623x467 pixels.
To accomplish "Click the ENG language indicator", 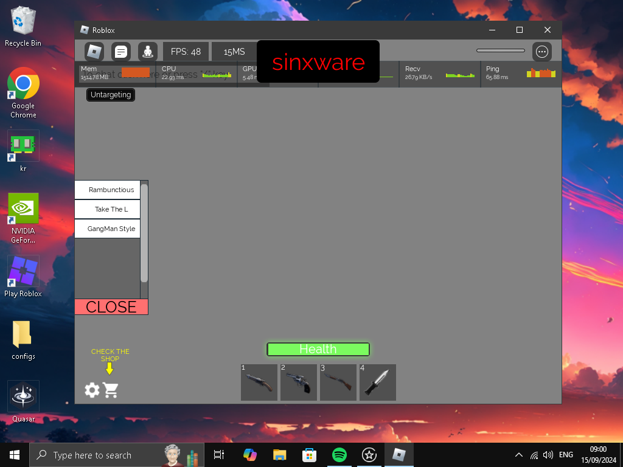I will pyautogui.click(x=566, y=455).
